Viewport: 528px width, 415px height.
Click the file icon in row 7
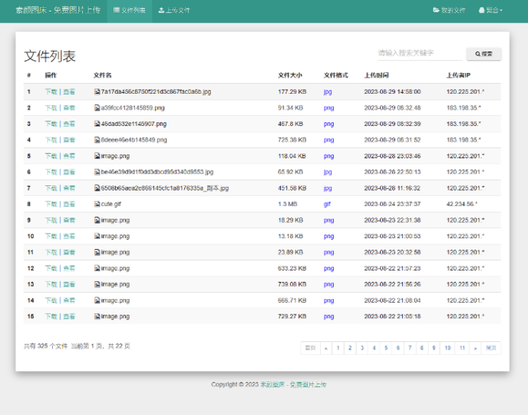pos(97,188)
